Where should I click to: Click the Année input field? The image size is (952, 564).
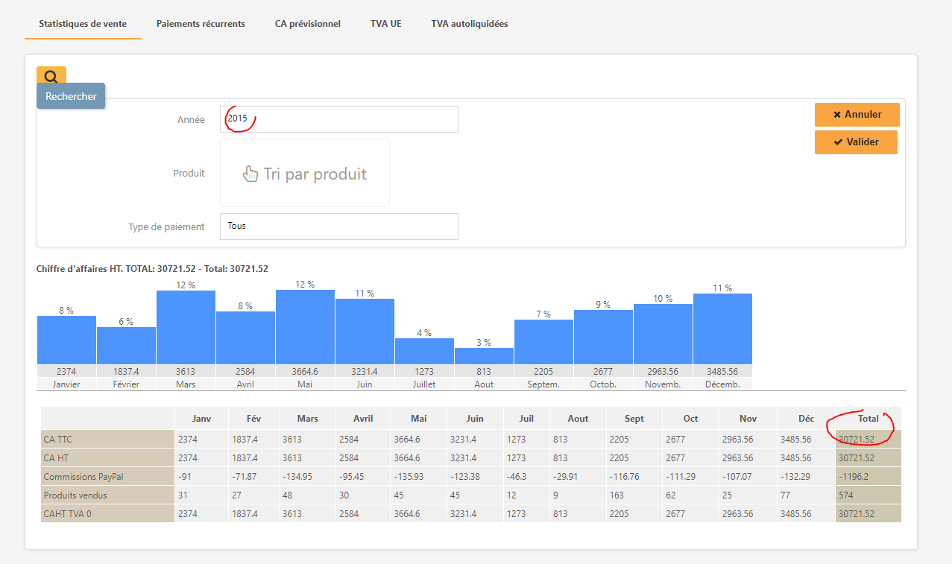point(338,119)
